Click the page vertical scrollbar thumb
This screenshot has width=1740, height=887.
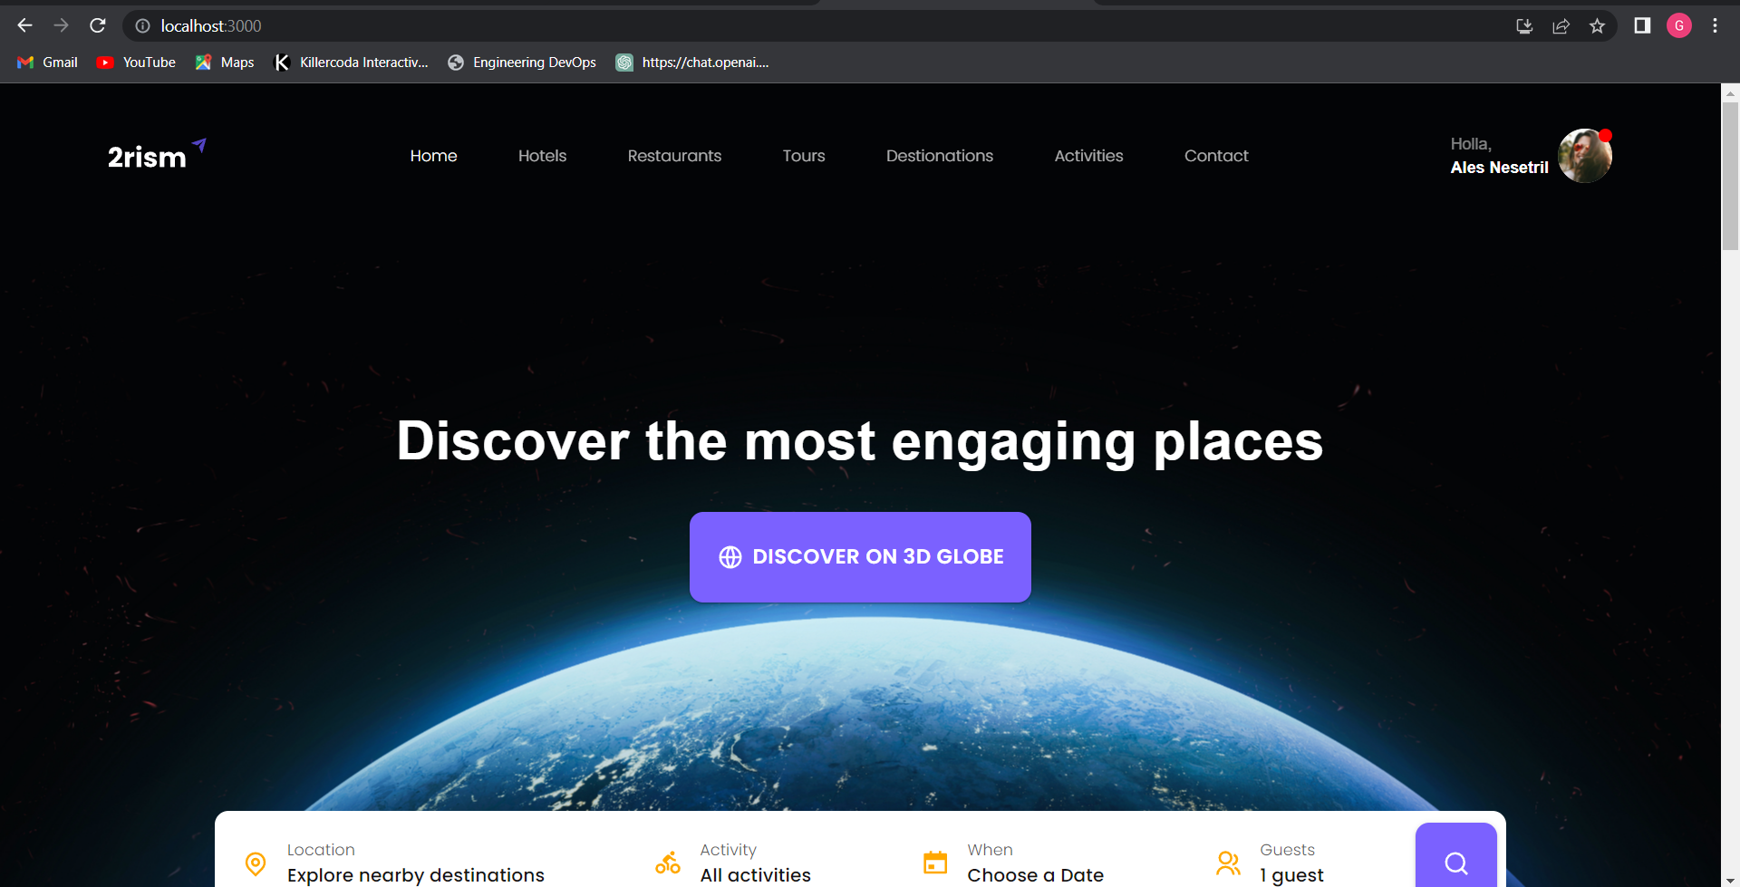point(1730,177)
